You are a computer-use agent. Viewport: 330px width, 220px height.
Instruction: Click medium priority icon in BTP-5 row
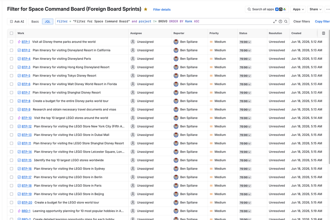click(x=211, y=76)
